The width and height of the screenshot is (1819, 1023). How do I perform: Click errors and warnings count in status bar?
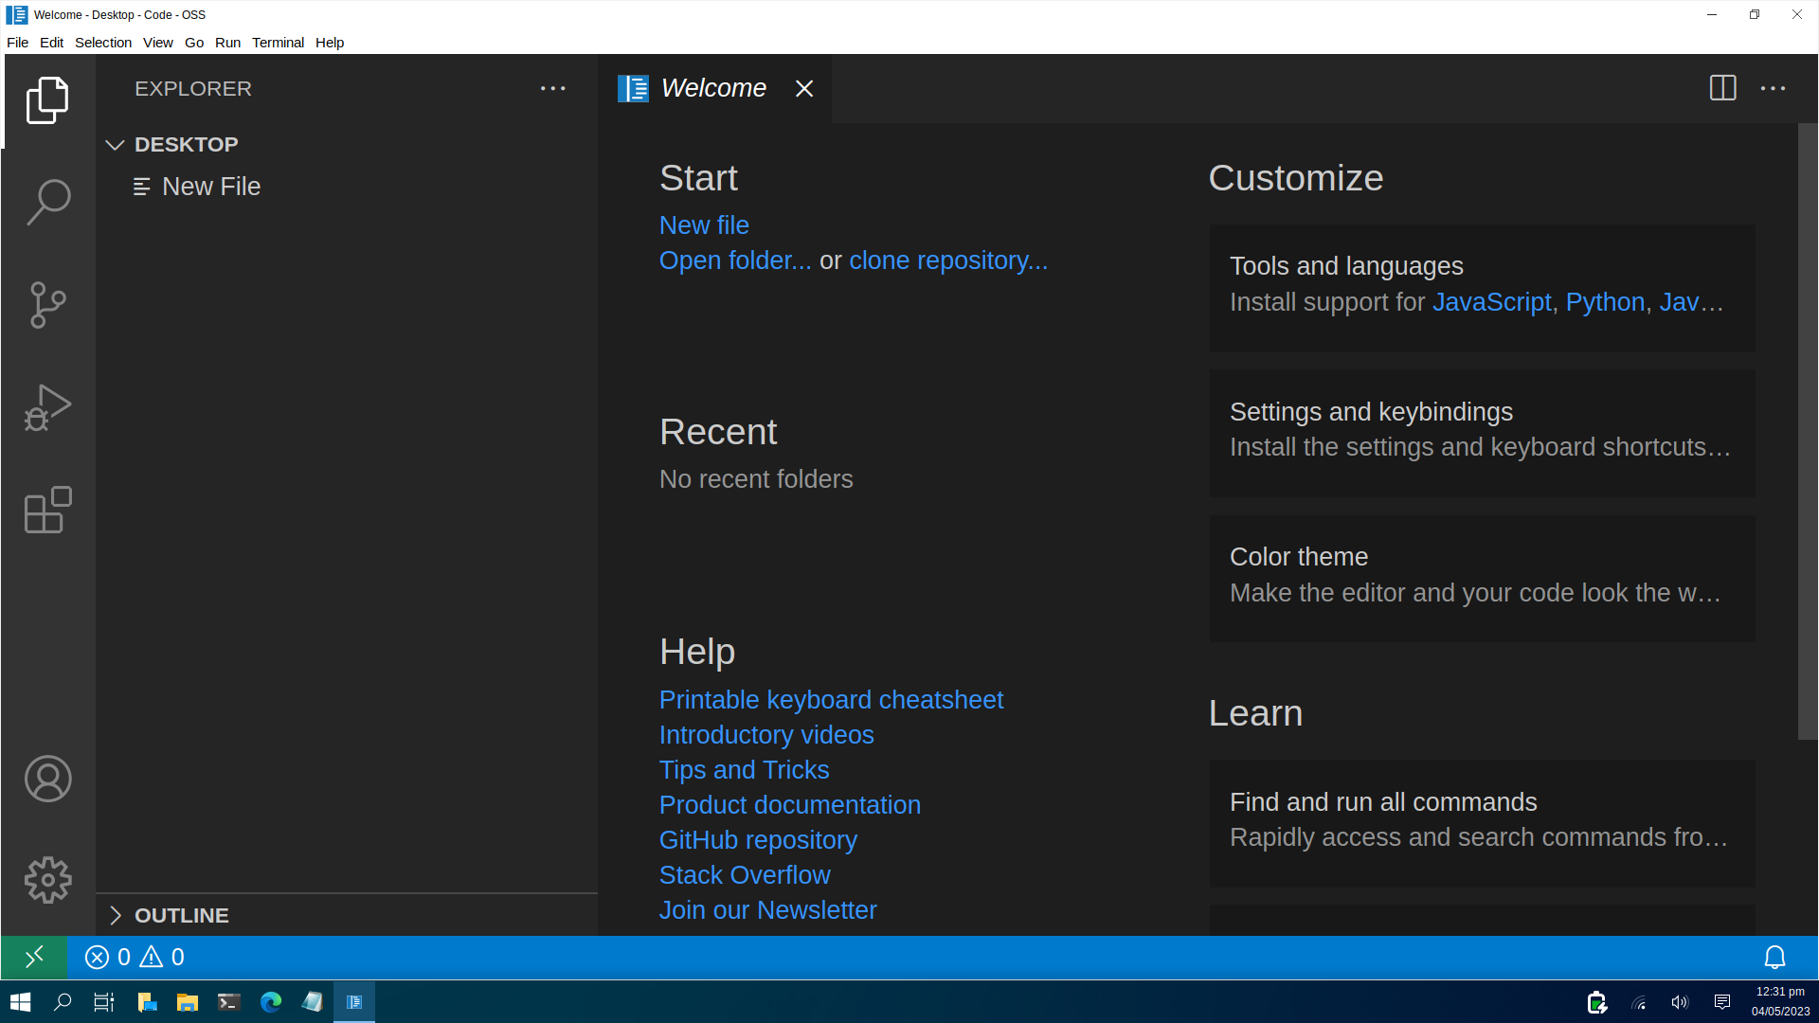point(135,958)
